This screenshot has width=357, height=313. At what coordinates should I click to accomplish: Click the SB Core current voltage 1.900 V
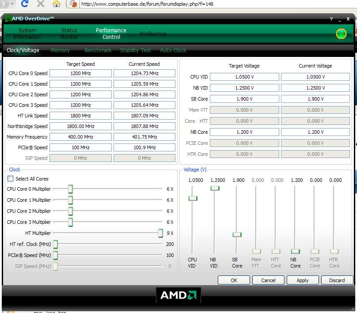(315, 99)
